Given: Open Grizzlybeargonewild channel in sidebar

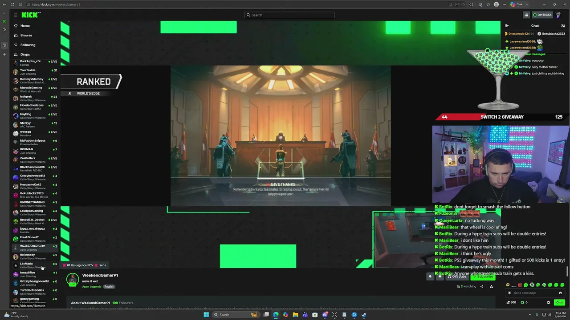Looking at the screenshot, I should (35, 283).
